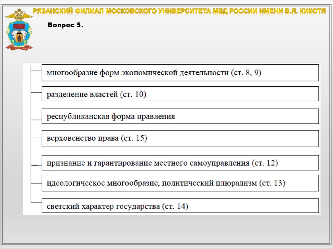Select the 'Вопрос 5.' heading text
Viewport: 333px width, 249px height.
[65, 25]
